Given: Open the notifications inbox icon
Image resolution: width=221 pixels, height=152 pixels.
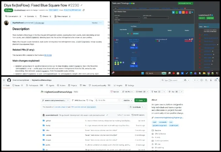Looking at the screenshot, I should [x=216, y=80].
